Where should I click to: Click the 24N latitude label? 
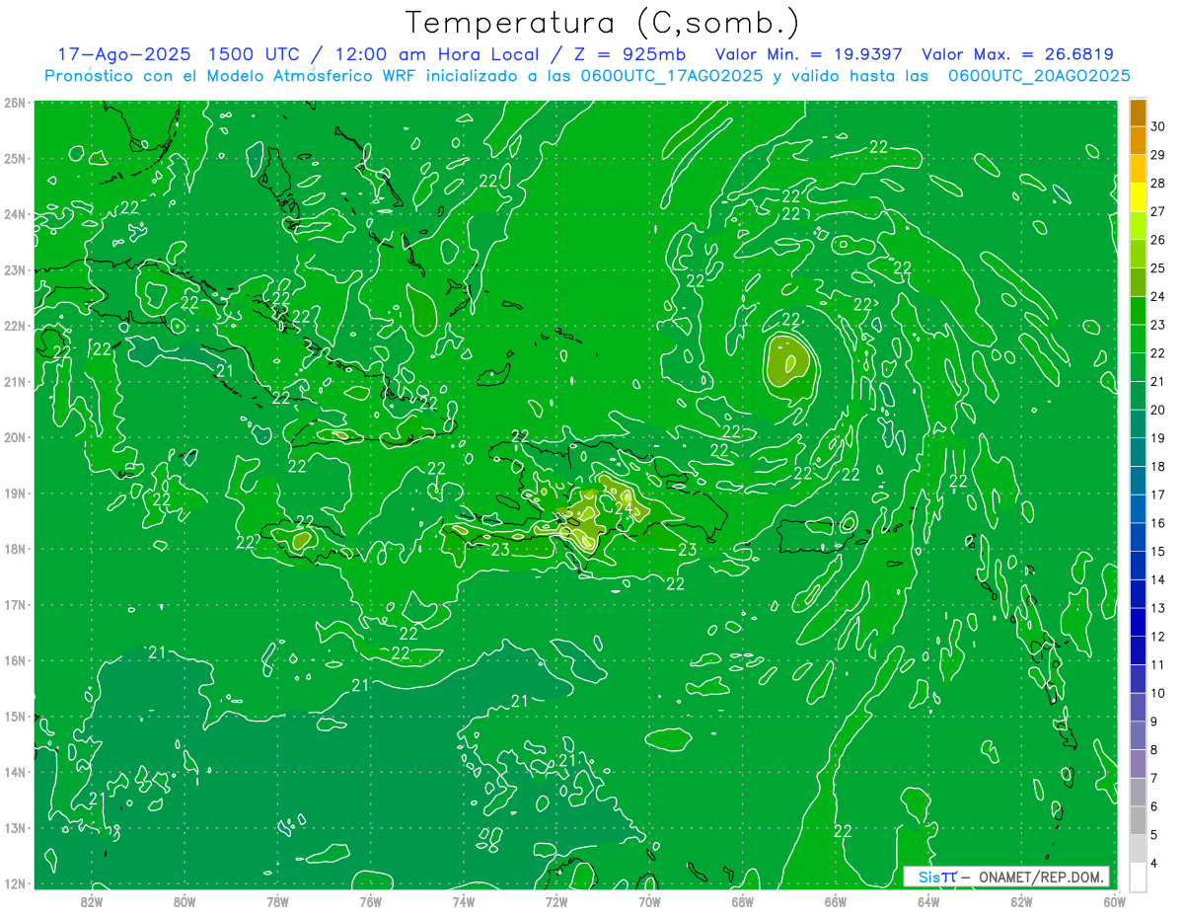[15, 214]
